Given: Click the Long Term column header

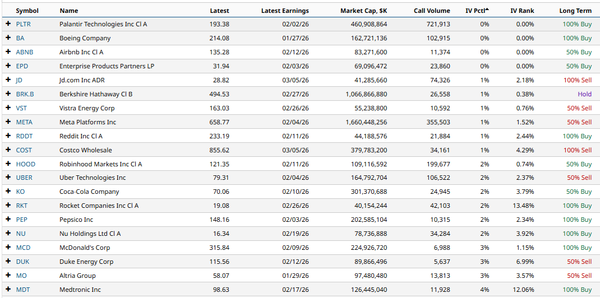Looking at the screenshot, I should point(575,11).
